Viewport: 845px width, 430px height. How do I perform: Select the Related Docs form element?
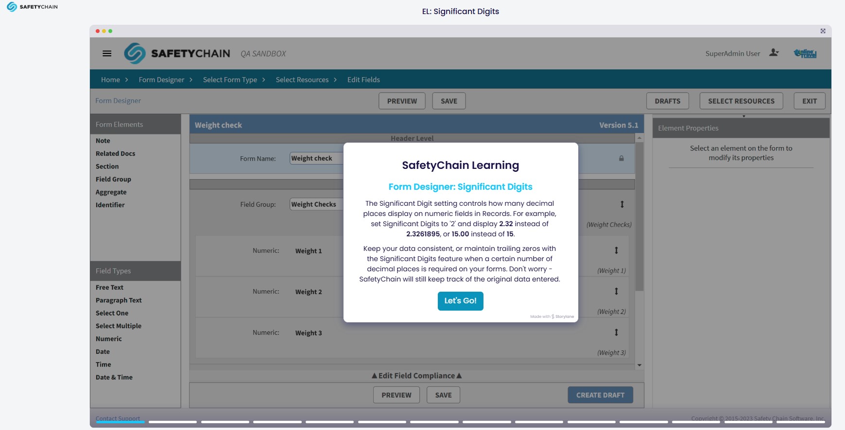tap(116, 153)
